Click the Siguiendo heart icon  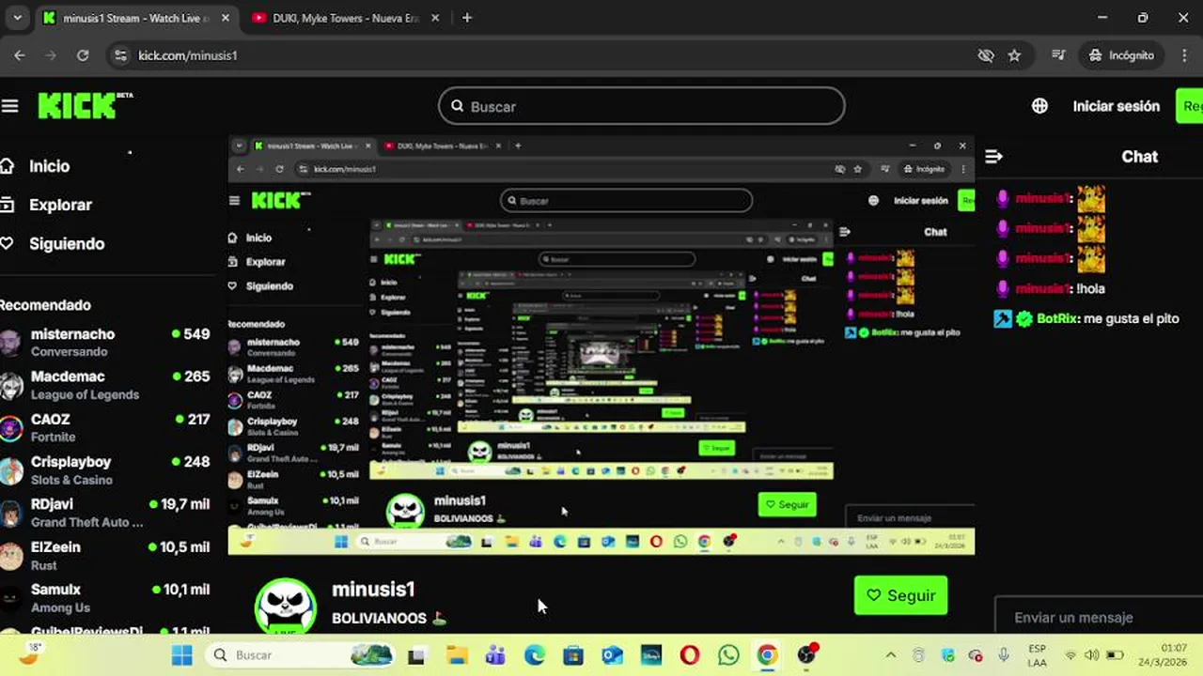(x=7, y=243)
